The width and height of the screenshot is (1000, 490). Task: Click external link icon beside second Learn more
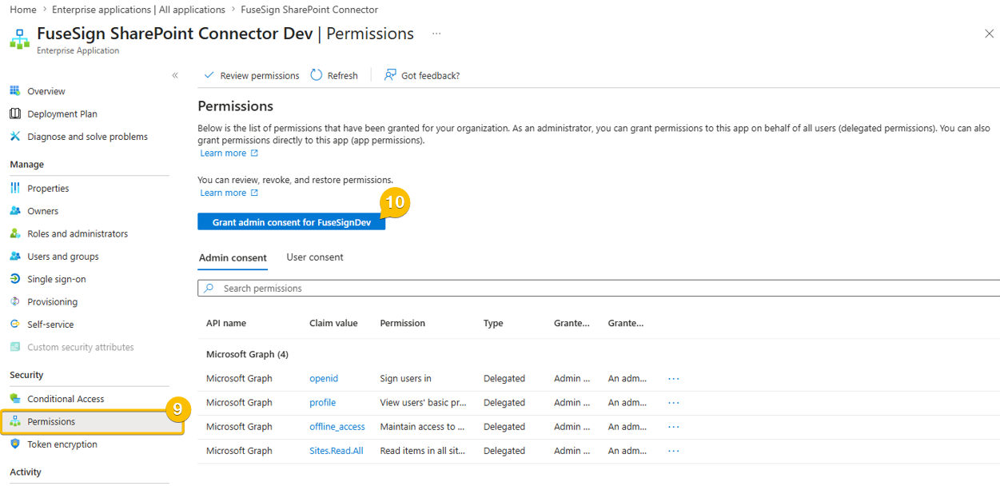click(254, 193)
